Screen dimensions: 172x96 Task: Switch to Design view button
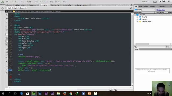pyautogui.click(x=22, y=8)
